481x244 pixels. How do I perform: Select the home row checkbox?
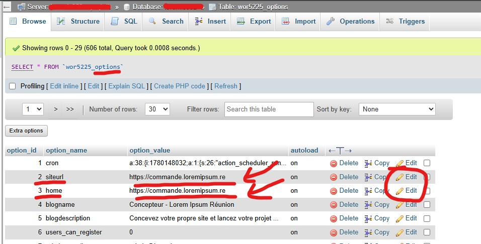pos(427,191)
